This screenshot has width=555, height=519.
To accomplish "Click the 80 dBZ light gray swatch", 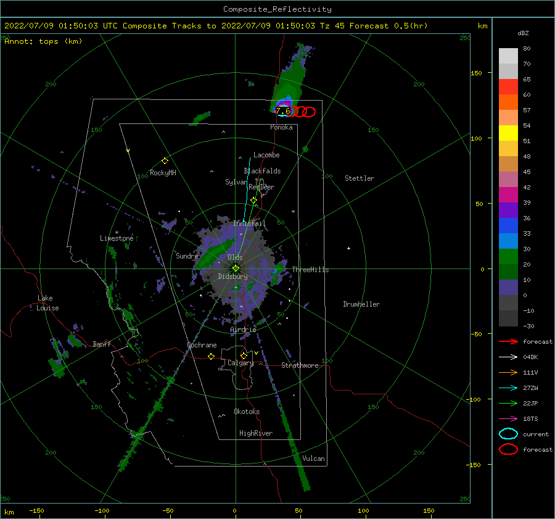I will (508, 56).
